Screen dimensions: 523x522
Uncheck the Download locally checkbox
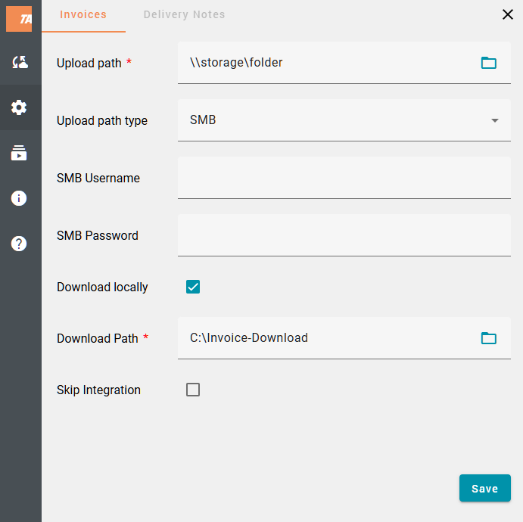tap(193, 287)
